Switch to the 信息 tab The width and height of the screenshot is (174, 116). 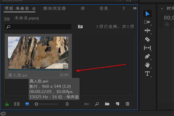click(x=104, y=8)
